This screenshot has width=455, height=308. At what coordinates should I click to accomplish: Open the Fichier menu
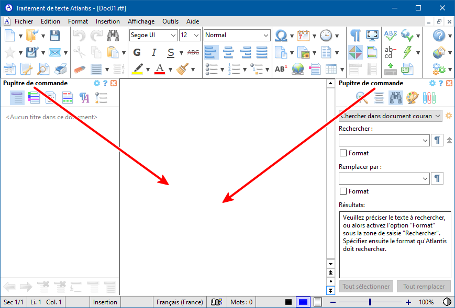click(24, 21)
